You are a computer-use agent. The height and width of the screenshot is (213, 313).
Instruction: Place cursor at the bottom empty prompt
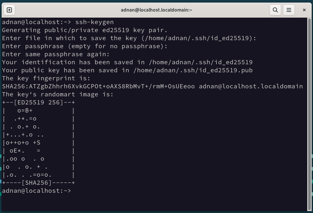[73, 191]
